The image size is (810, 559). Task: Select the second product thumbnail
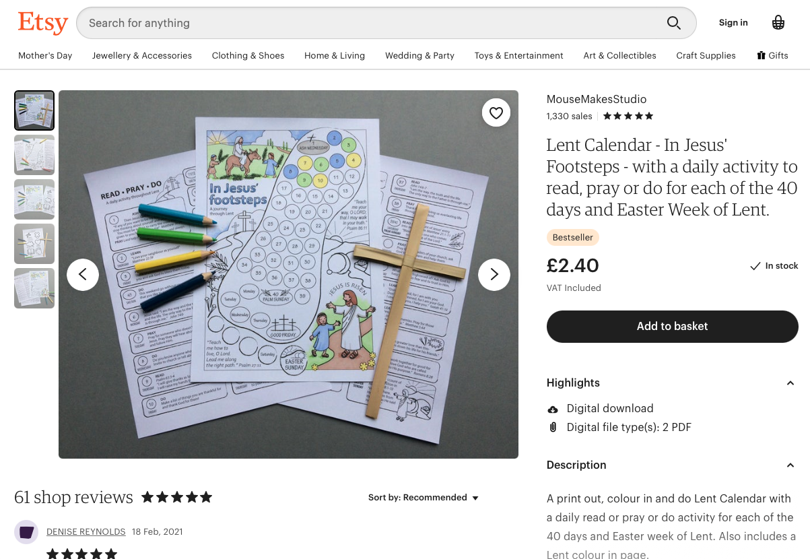tap(34, 155)
